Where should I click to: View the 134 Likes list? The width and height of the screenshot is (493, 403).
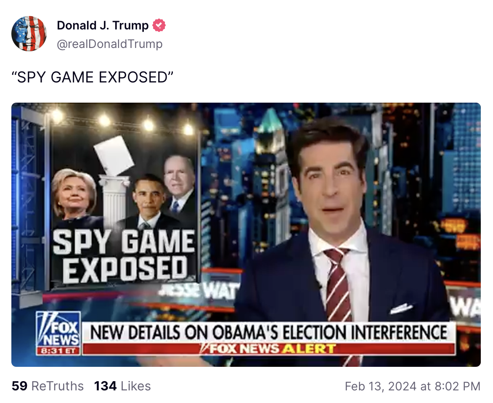pos(122,386)
